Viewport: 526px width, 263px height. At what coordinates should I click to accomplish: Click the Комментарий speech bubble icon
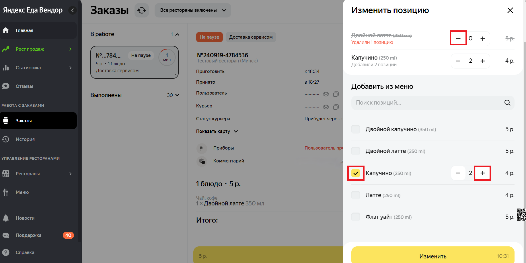point(202,161)
